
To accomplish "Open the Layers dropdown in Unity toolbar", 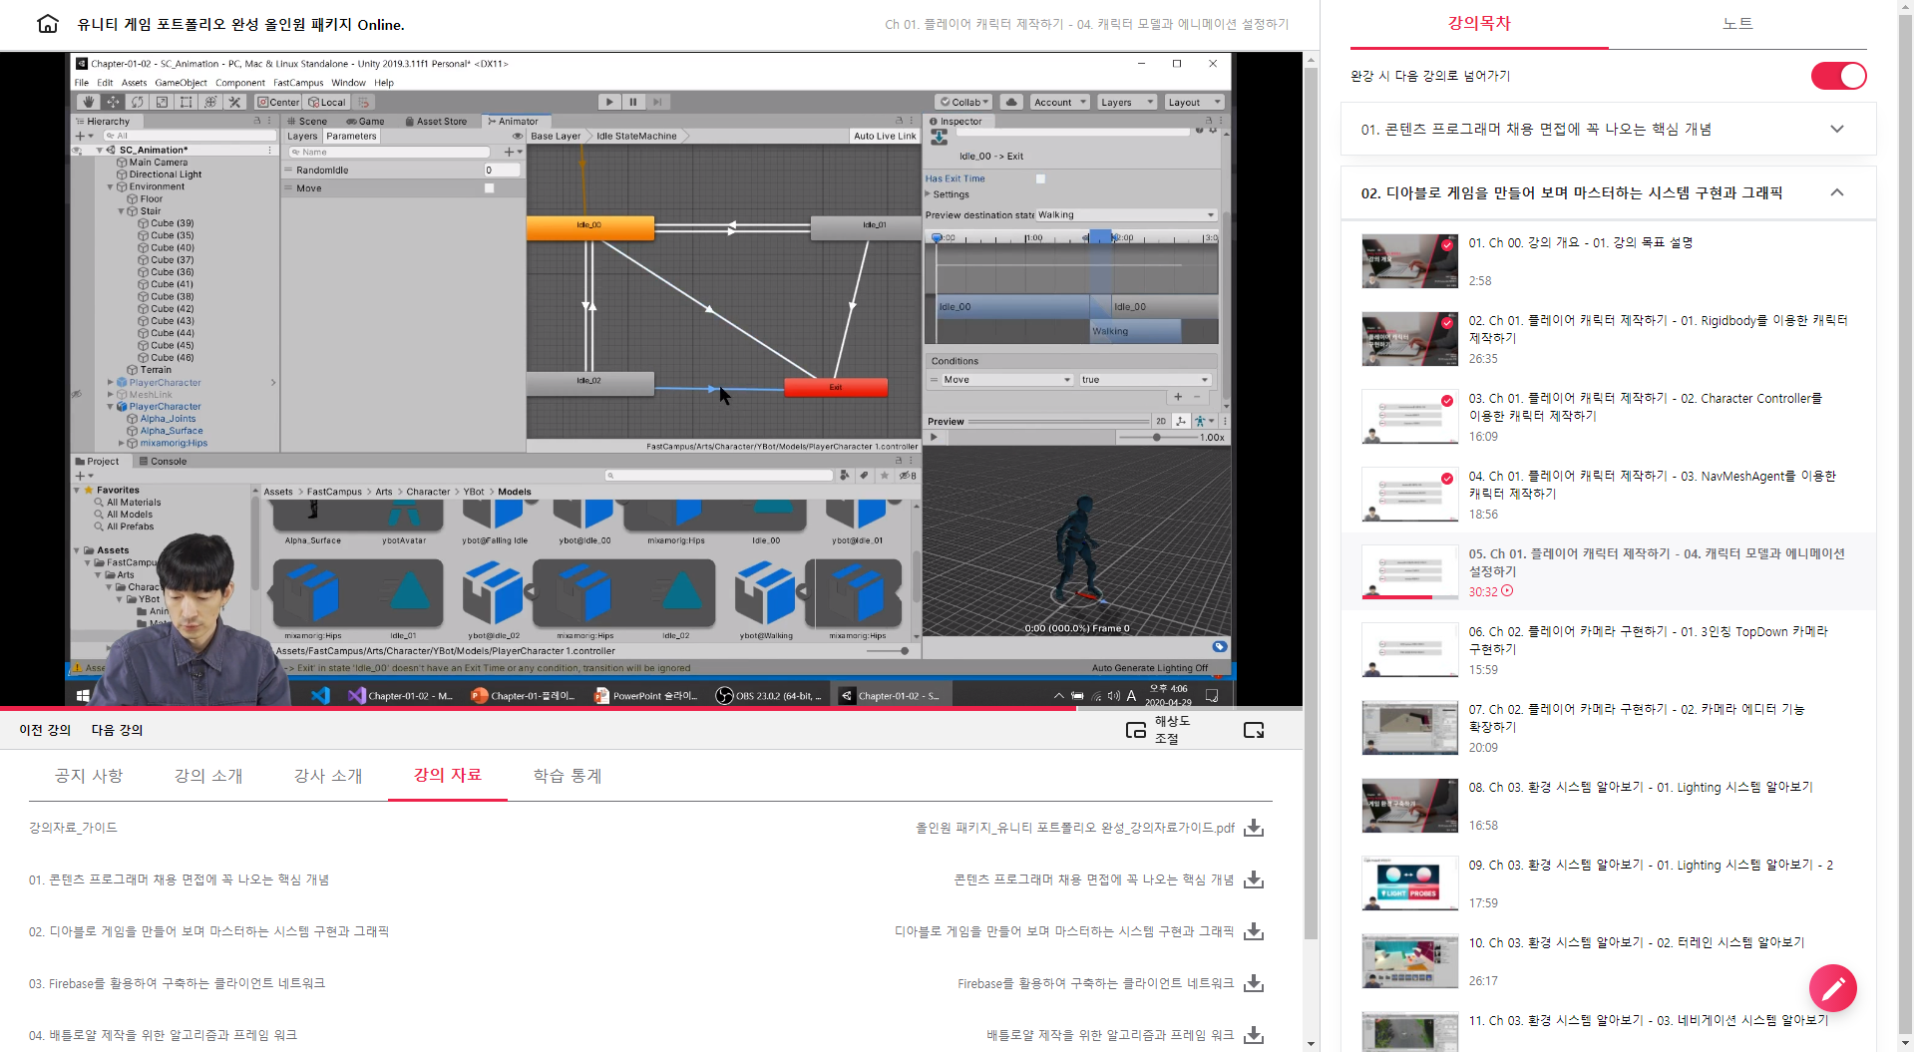I will 1126,102.
